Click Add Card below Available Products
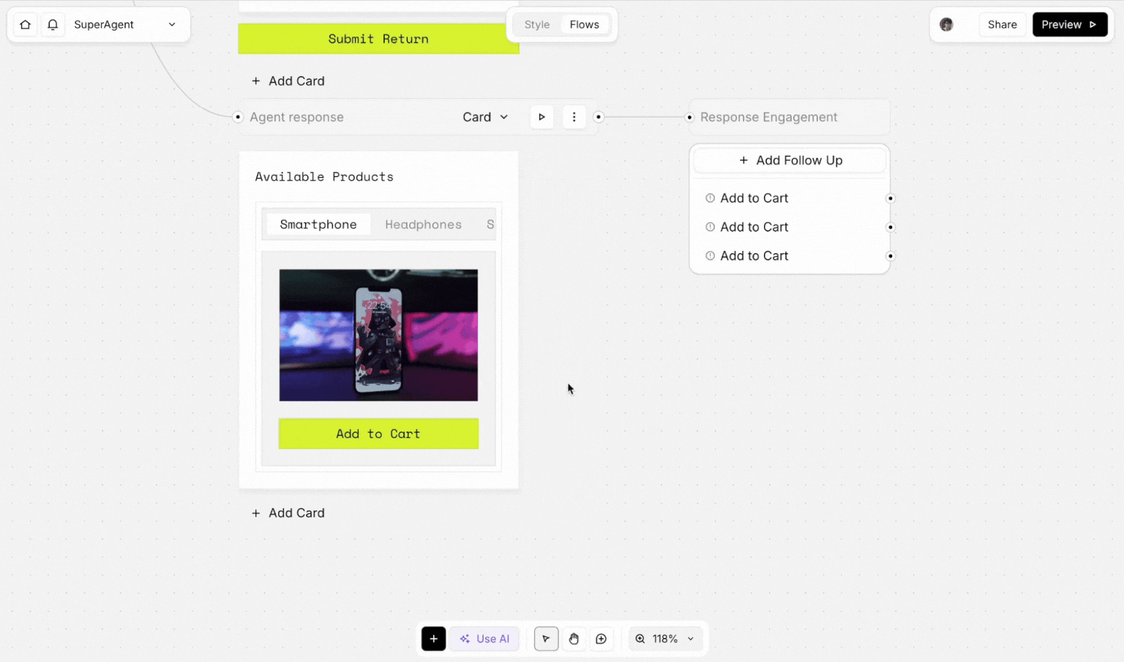Image resolution: width=1124 pixels, height=662 pixels. click(288, 514)
